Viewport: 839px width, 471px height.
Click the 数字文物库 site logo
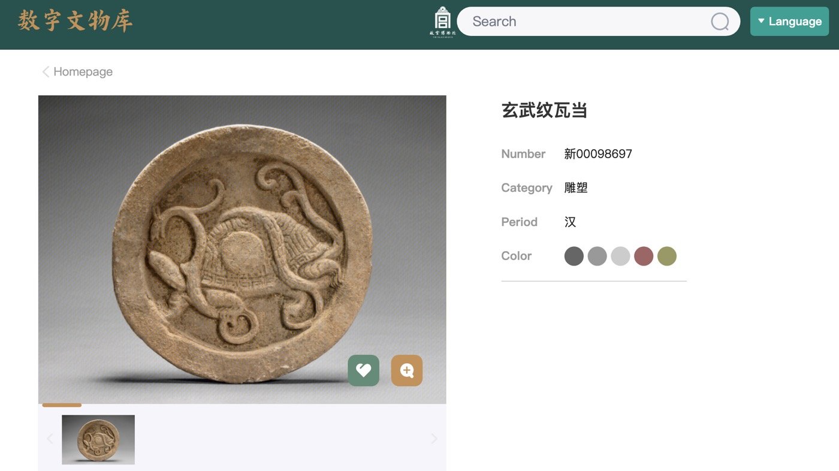pyautogui.click(x=75, y=21)
